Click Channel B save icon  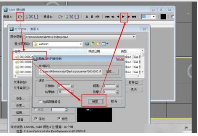pyautogui.click(x=76, y=17)
